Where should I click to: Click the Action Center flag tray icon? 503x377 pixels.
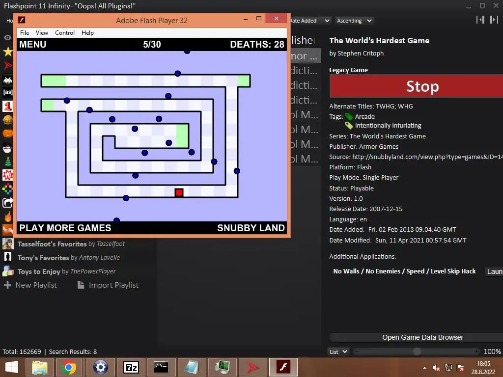460,368
